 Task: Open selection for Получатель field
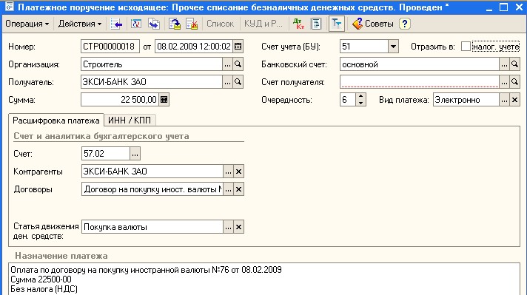pos(227,82)
